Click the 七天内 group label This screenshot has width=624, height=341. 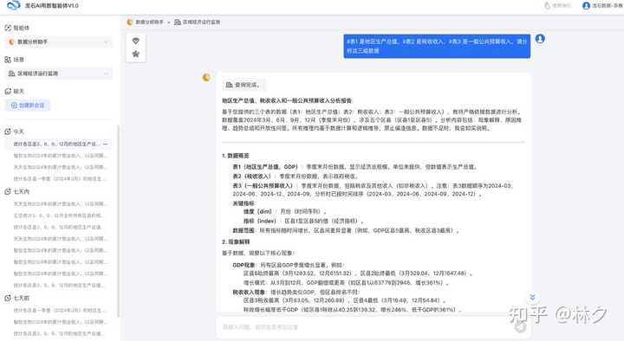click(x=22, y=191)
